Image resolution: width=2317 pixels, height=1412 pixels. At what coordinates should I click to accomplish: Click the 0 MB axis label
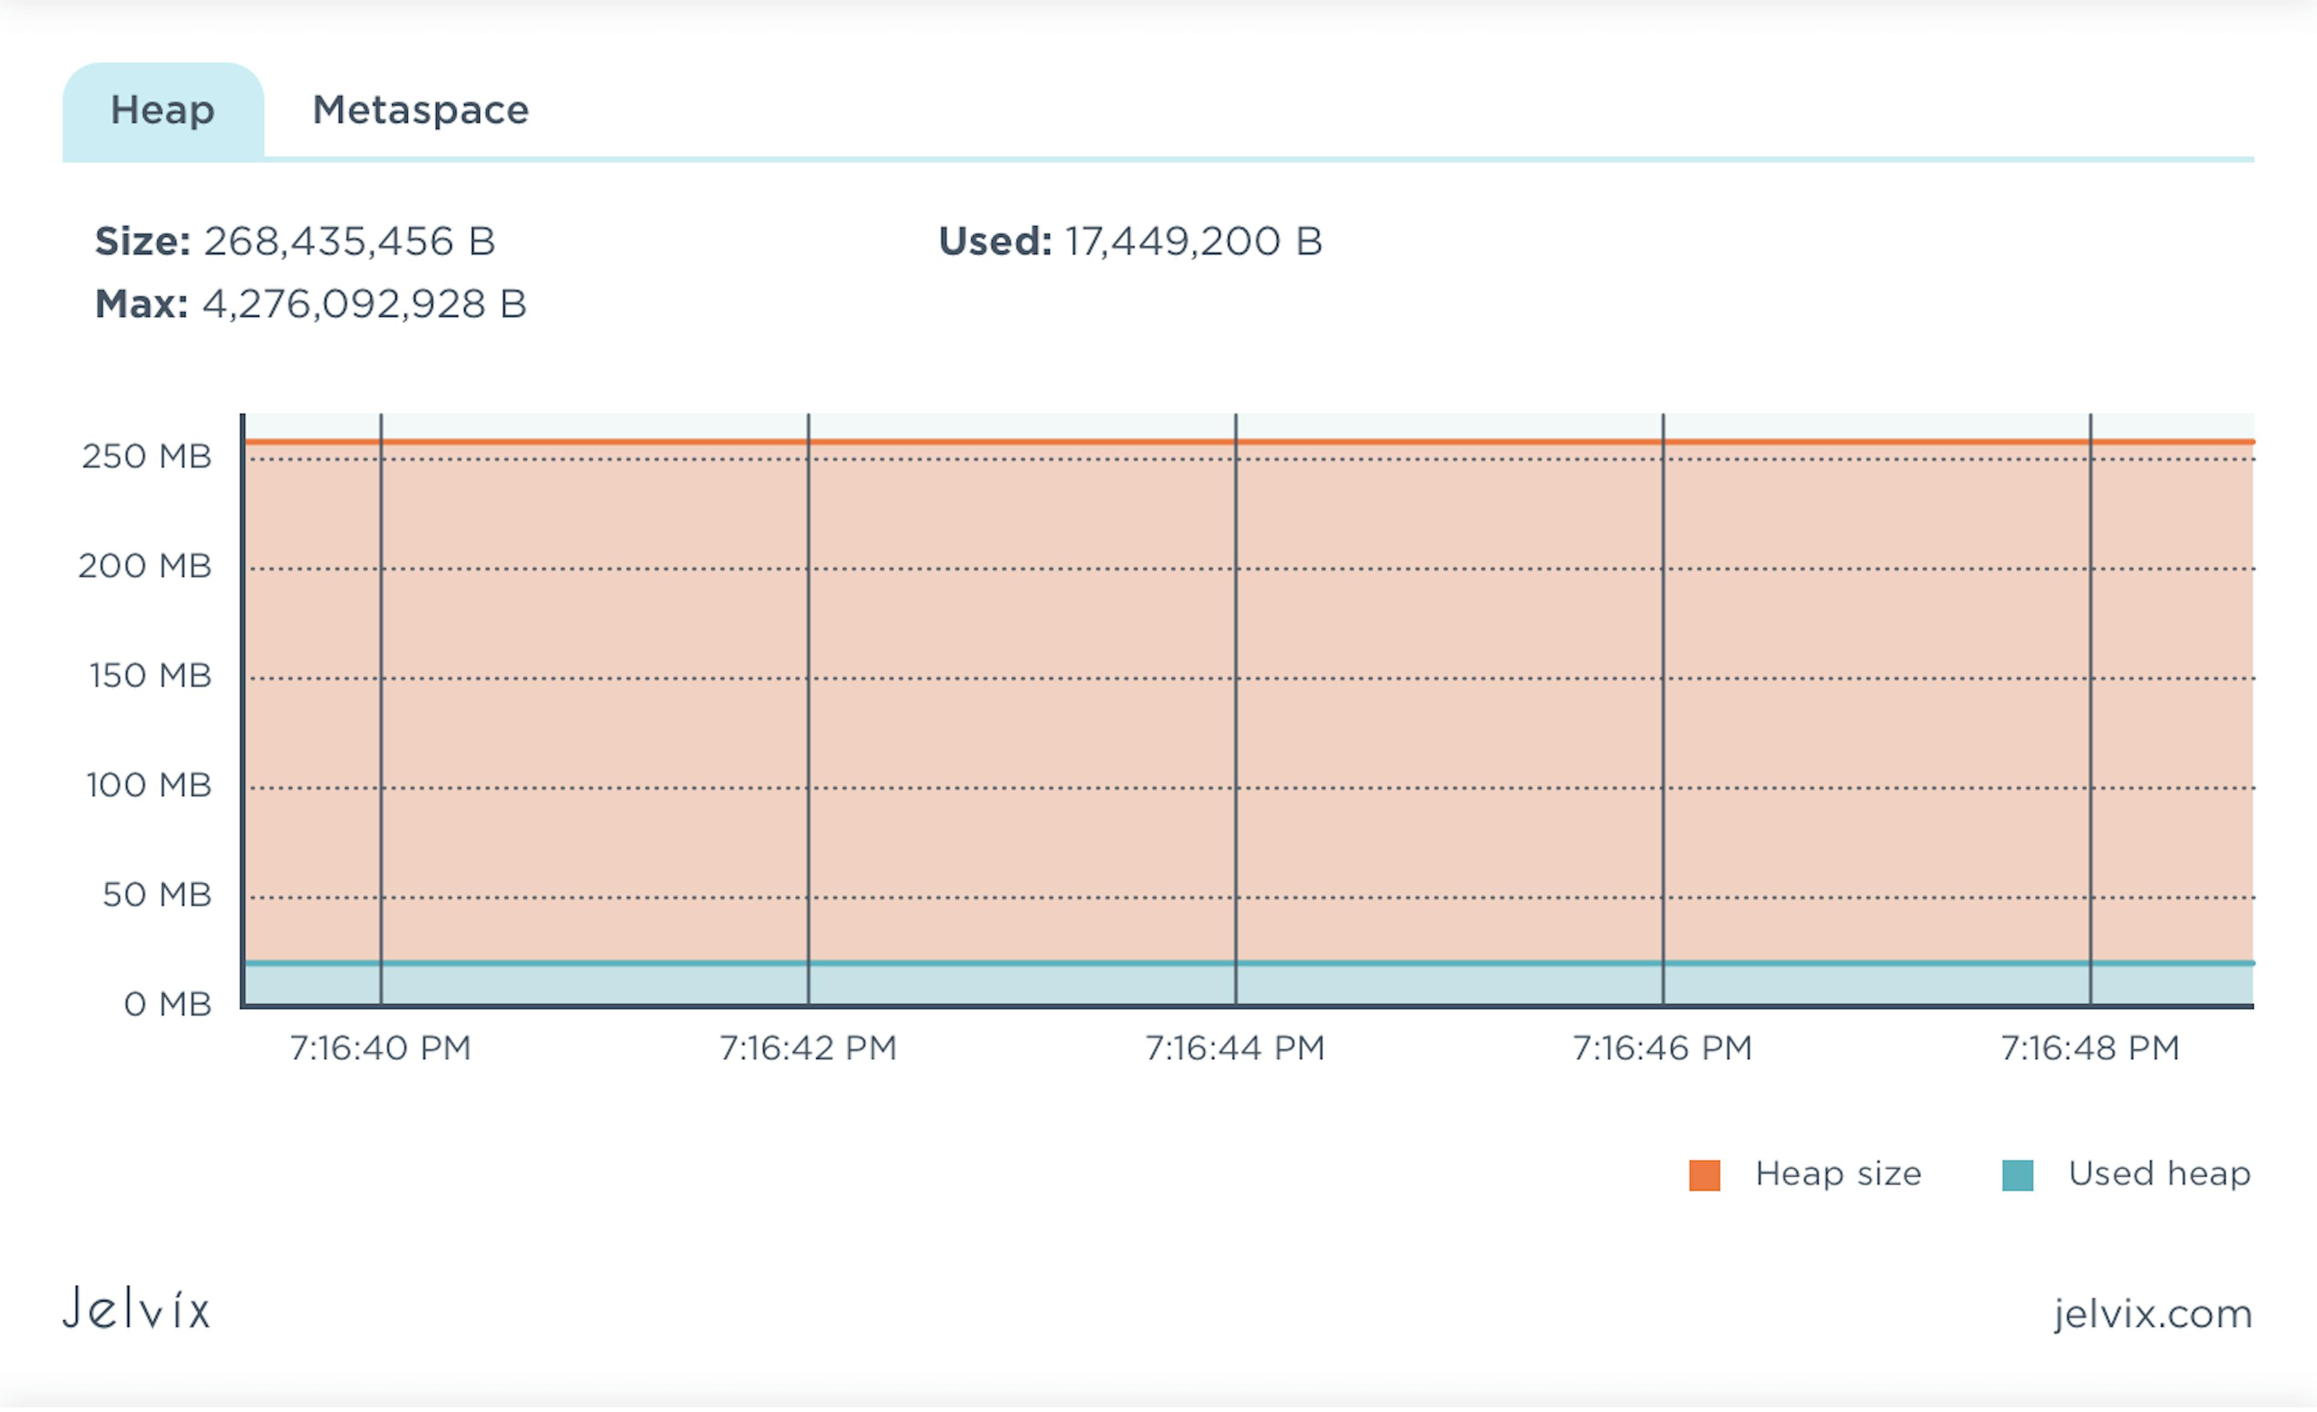[167, 1005]
